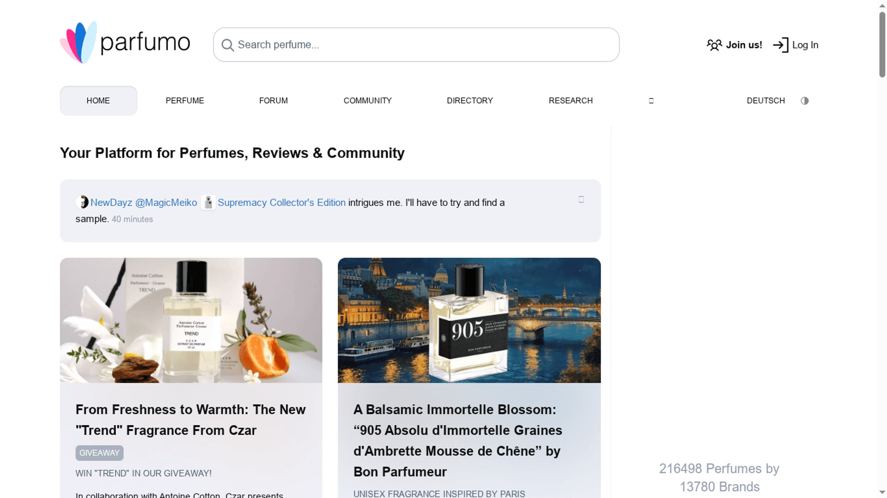Open the 905 Bon Parfumeur article image
The image size is (887, 498).
pyautogui.click(x=469, y=321)
